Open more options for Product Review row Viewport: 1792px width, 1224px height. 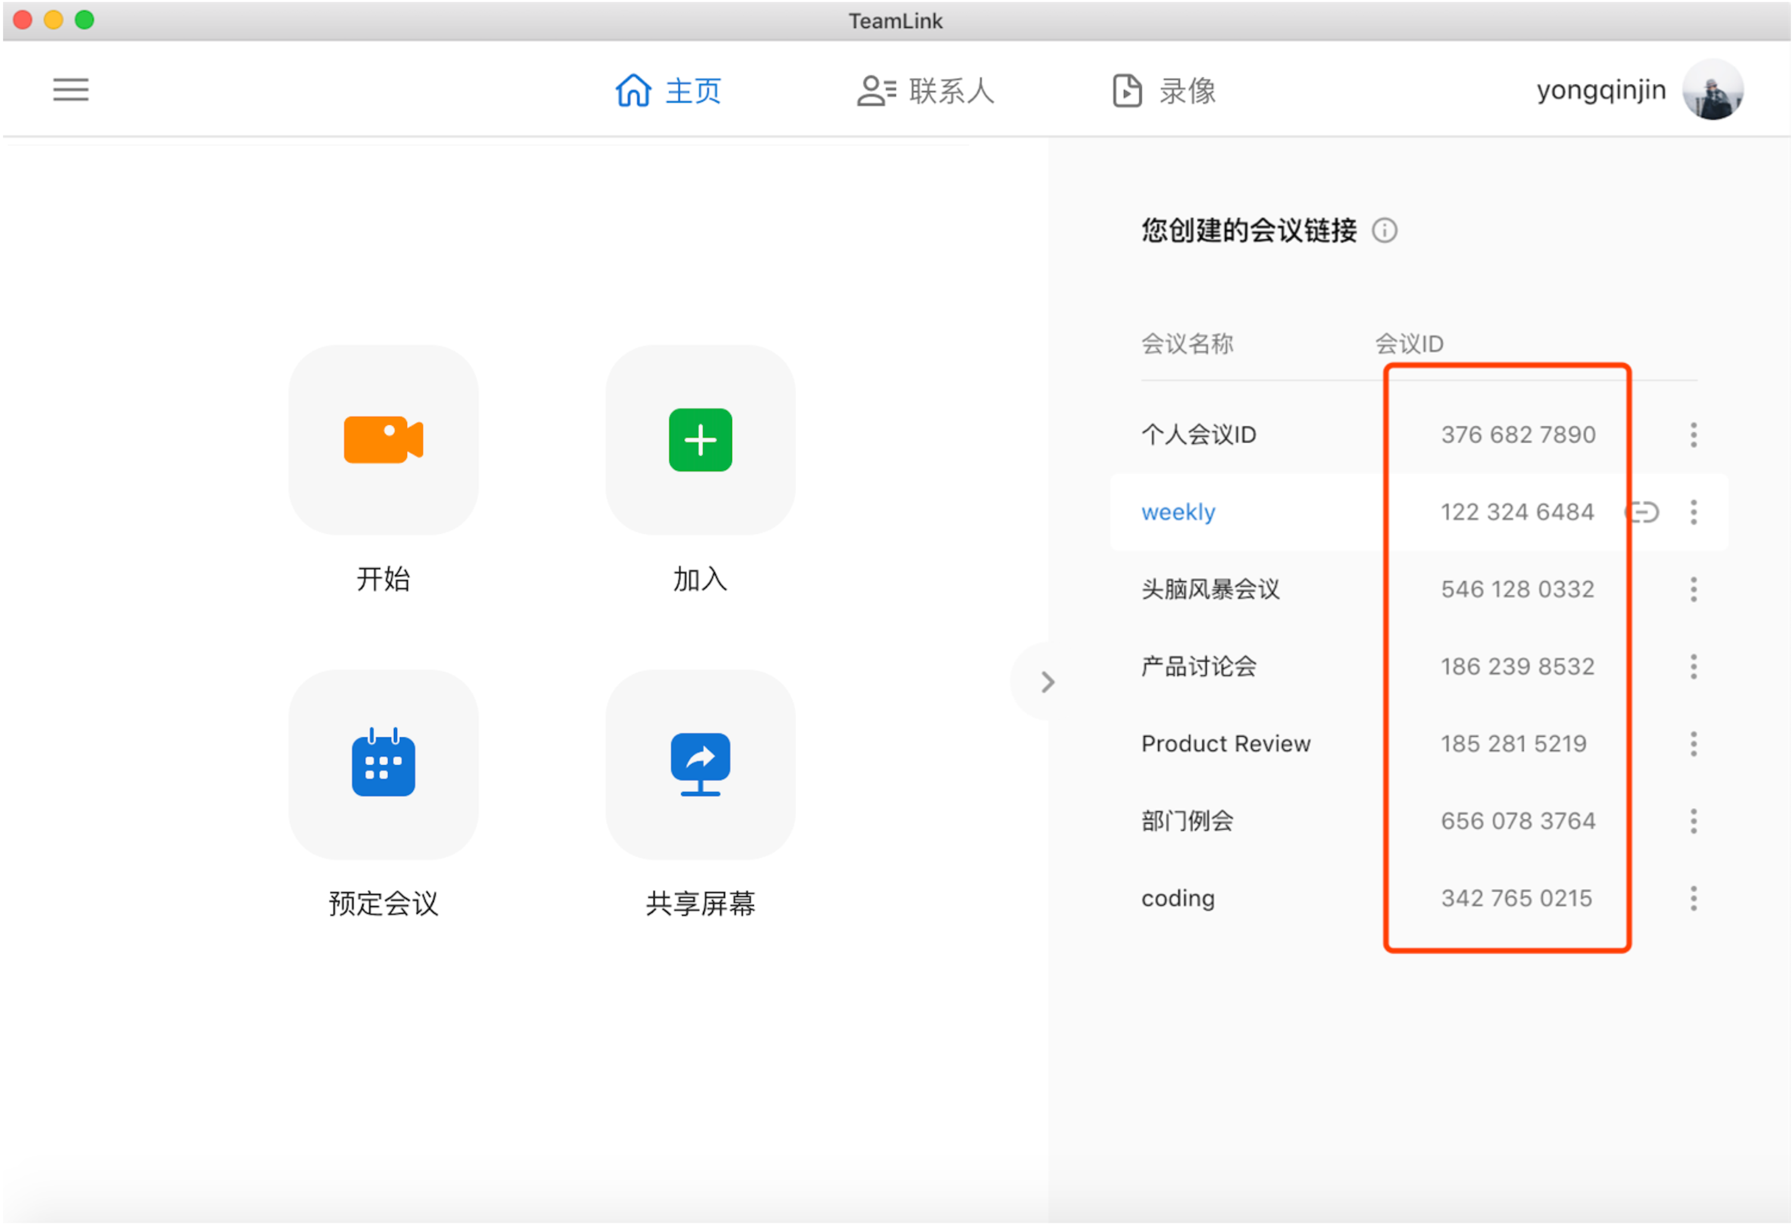tap(1693, 744)
